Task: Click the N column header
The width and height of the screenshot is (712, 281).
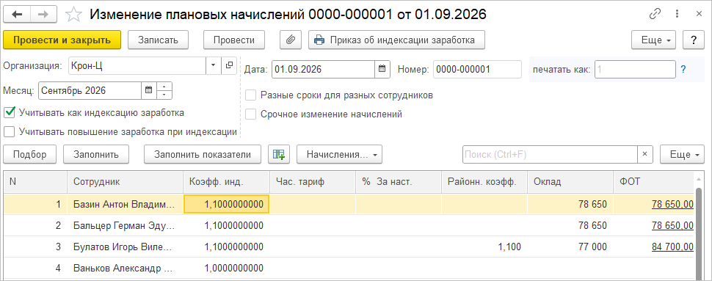Action: 35,182
